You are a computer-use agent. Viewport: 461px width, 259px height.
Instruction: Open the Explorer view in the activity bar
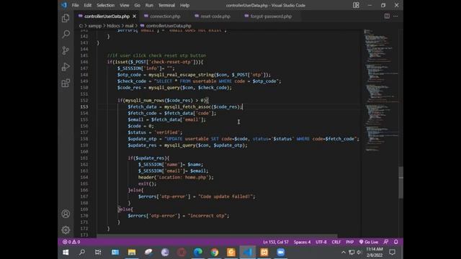pos(66,18)
